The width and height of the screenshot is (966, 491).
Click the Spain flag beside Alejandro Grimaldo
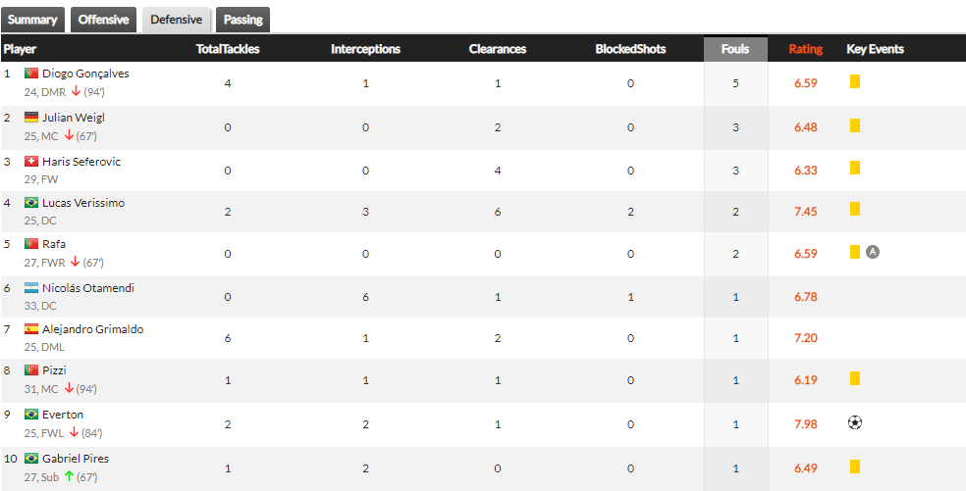(x=31, y=329)
